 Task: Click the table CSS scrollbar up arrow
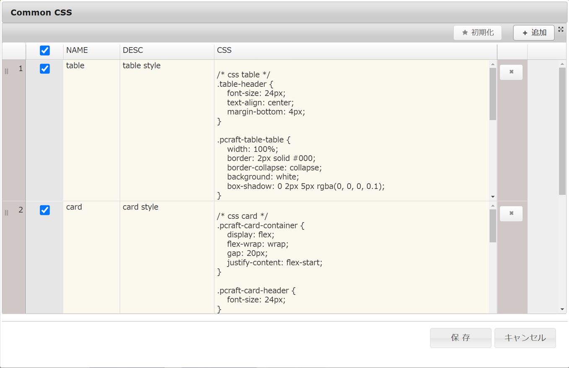tap(493, 64)
